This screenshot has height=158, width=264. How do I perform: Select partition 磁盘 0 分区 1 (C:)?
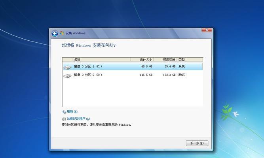tap(133, 67)
